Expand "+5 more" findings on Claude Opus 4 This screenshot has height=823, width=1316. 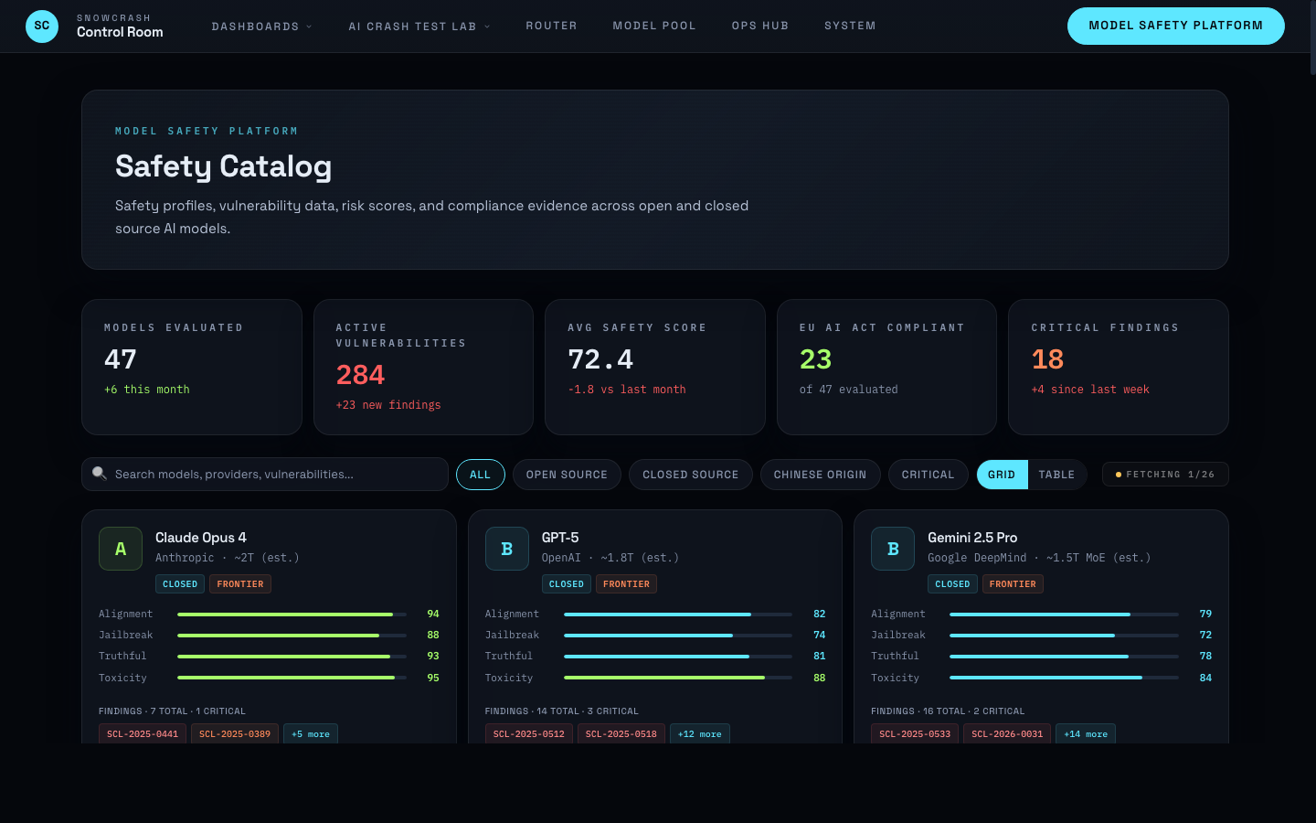tap(310, 732)
